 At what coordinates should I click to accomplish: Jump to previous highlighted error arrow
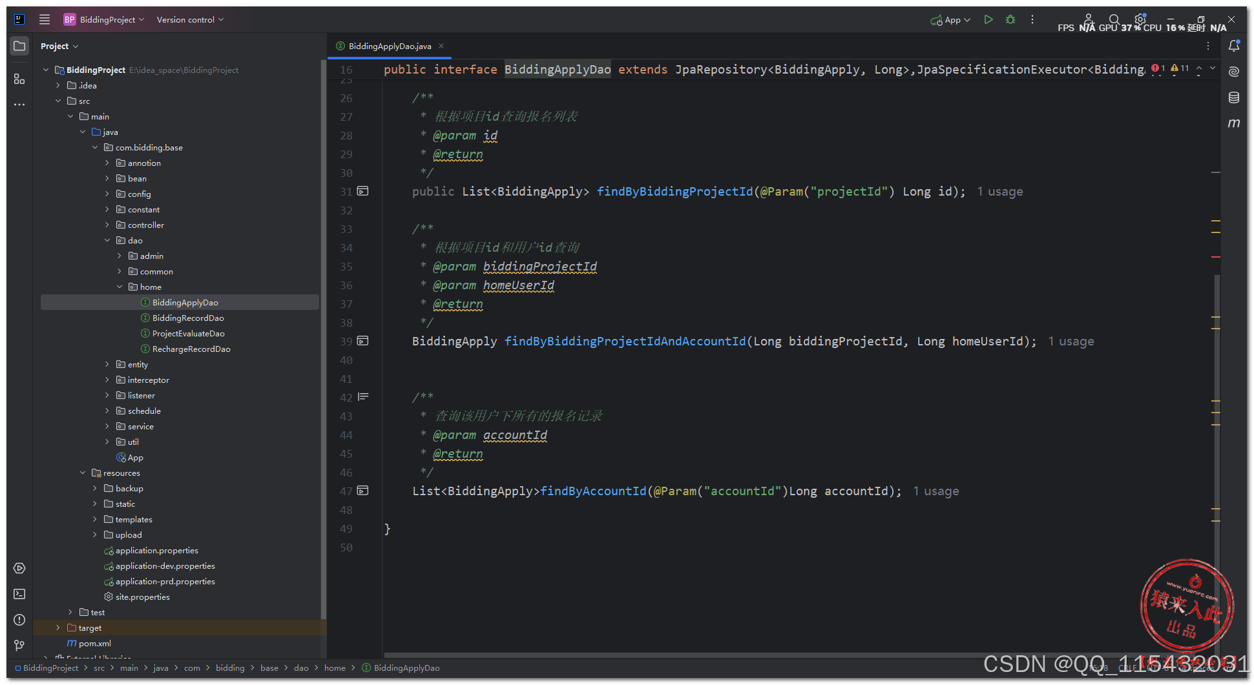(1199, 68)
